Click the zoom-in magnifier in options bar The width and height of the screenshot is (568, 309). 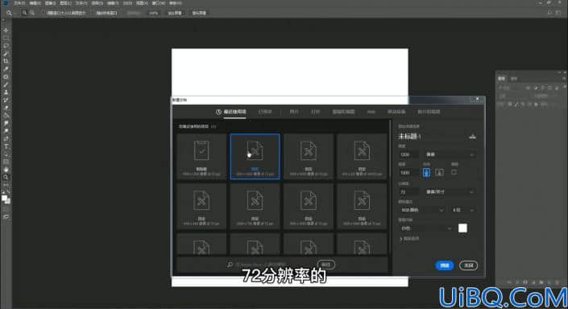pos(24,13)
